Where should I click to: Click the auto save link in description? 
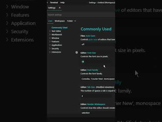pyautogui.click(x=93, y=40)
